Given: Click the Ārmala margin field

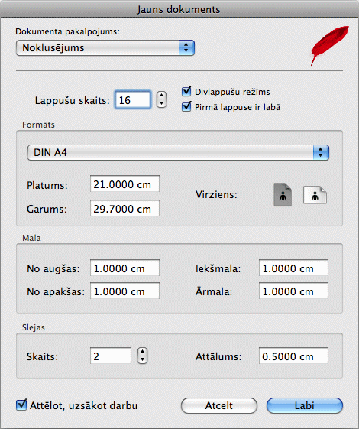Looking at the screenshot, I should (x=294, y=291).
